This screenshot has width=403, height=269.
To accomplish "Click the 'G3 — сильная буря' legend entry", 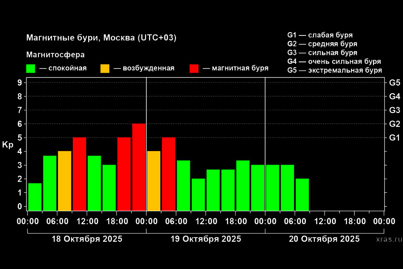I will pos(322,52).
